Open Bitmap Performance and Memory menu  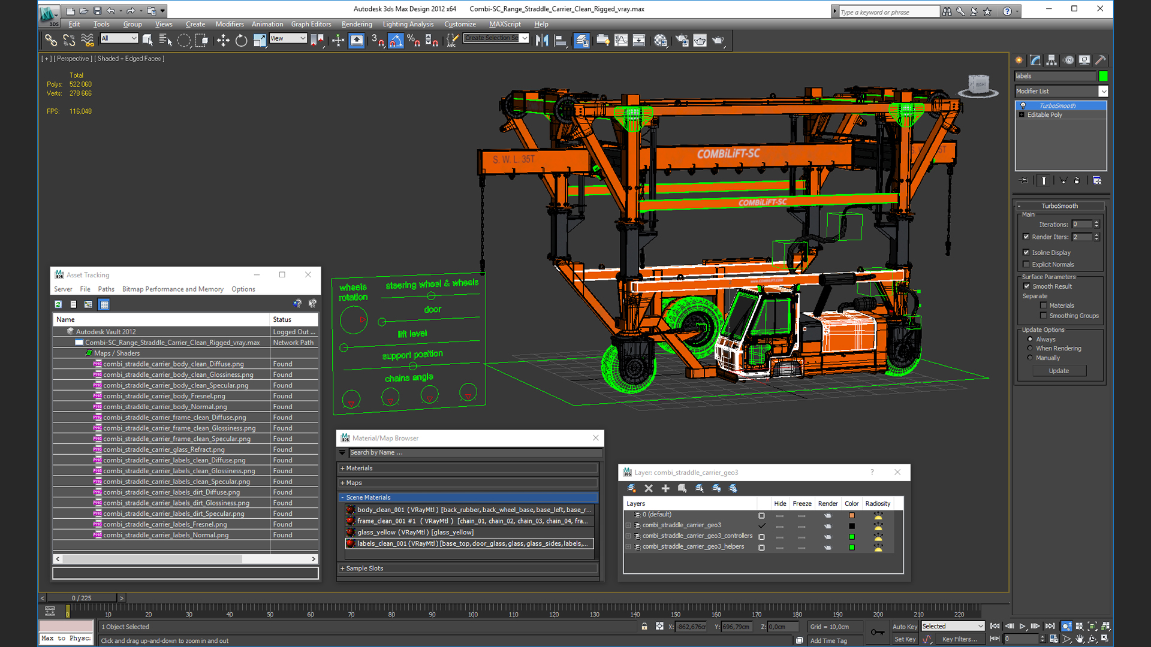(x=173, y=289)
